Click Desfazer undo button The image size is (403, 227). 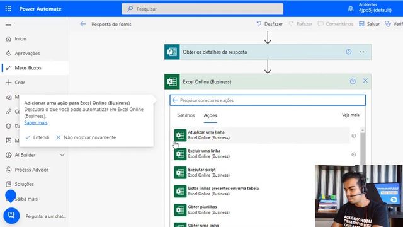tap(270, 24)
